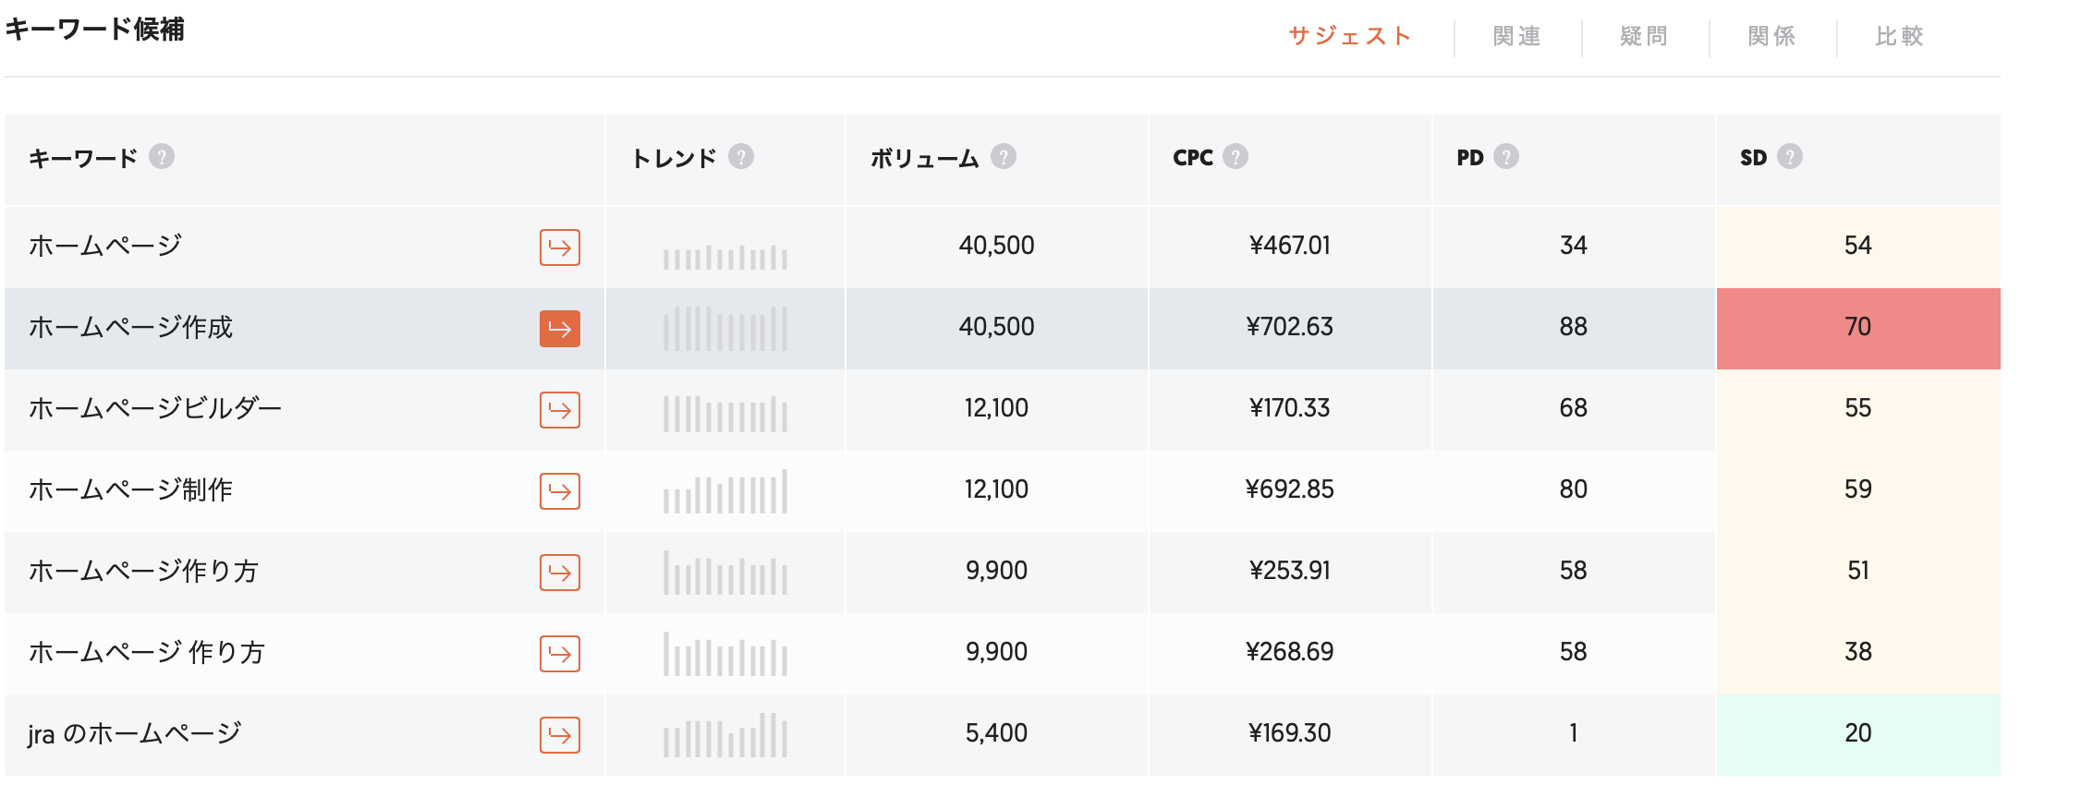The height and width of the screenshot is (809, 2094).
Task: Show the SD column help tooltip
Action: pos(1790,157)
